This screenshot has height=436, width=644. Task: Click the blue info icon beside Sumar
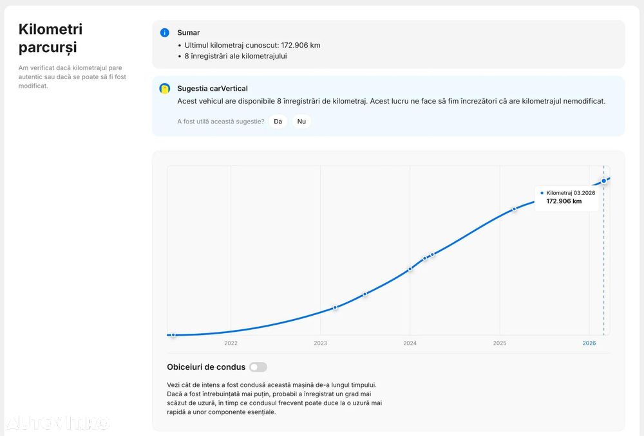(x=165, y=33)
